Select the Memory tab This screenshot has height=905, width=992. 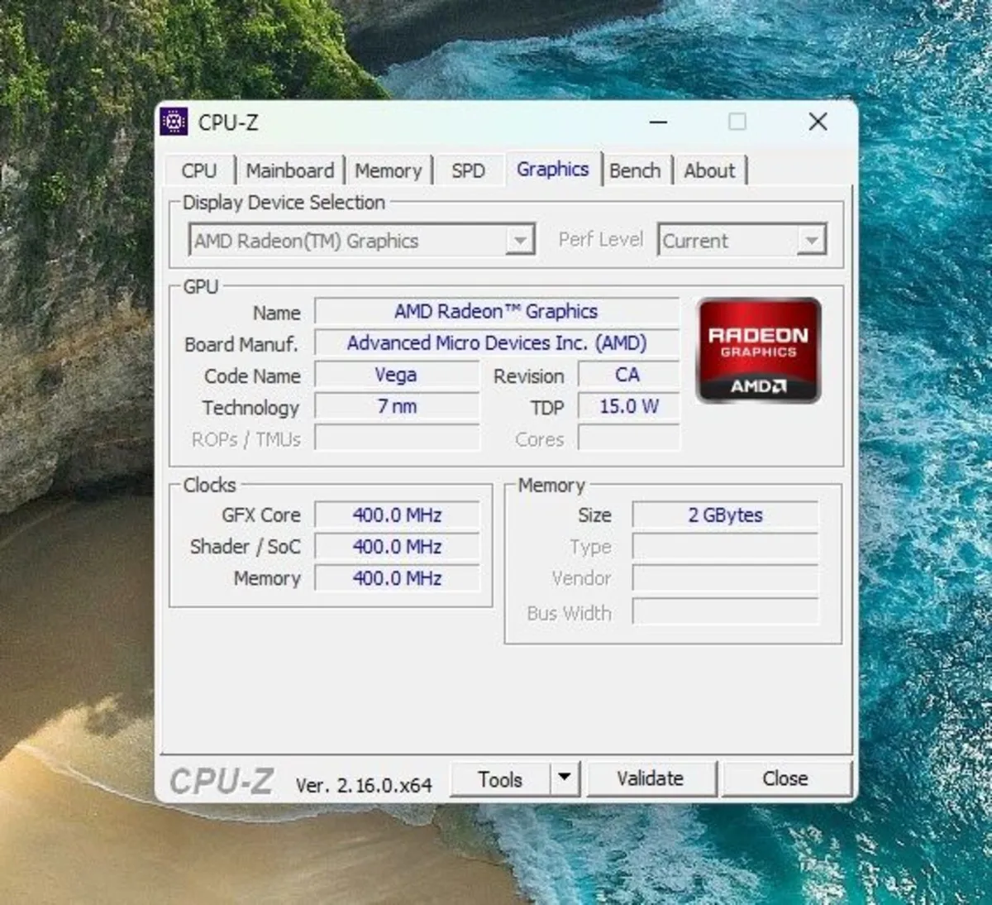click(x=389, y=170)
